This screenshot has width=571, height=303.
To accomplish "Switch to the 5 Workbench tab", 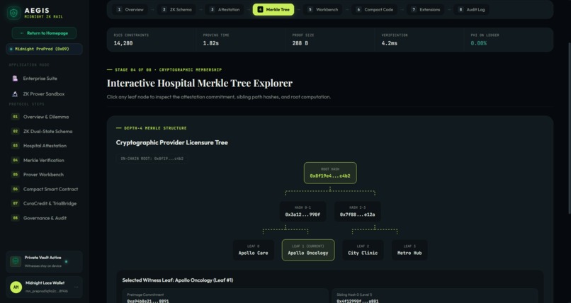I will [322, 9].
